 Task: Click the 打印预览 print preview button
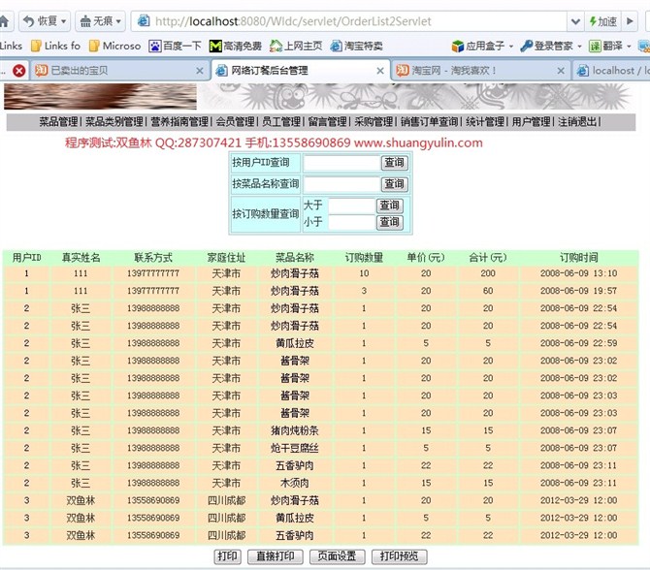[x=399, y=556]
